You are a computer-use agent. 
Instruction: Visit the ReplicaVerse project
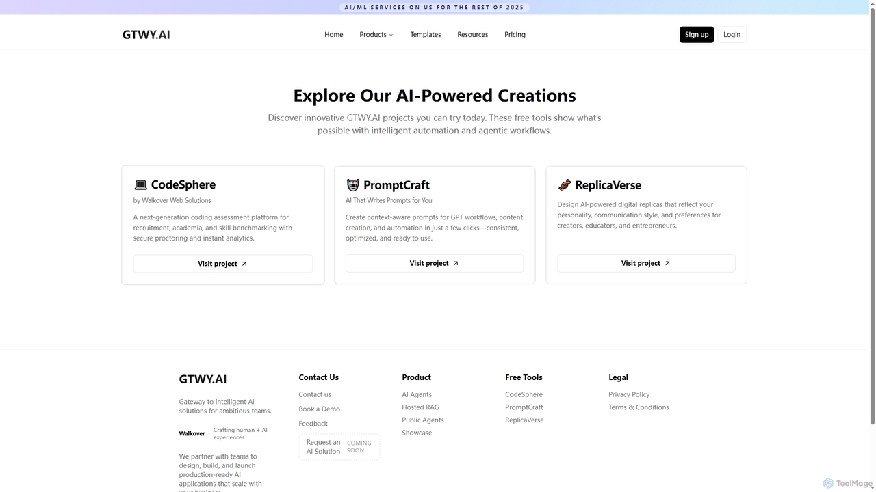tap(646, 263)
